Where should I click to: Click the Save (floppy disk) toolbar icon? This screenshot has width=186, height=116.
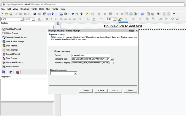coord(11,14)
